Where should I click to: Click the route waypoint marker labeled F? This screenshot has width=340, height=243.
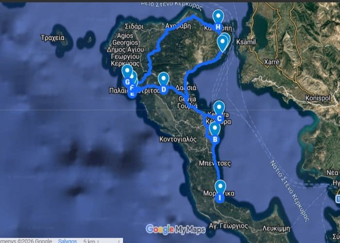[x=132, y=88]
